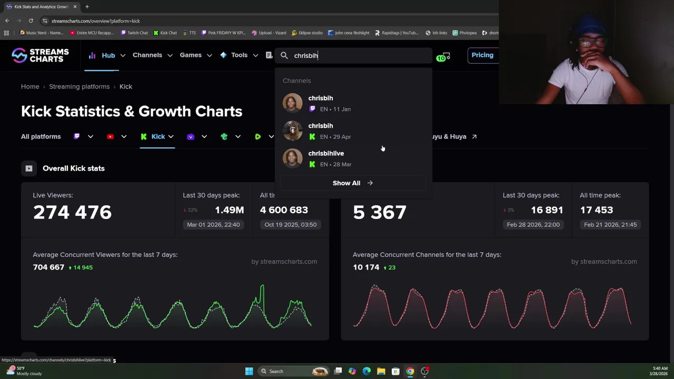Open chrisbihlive channel result
This screenshot has height=379, width=674.
(353, 158)
